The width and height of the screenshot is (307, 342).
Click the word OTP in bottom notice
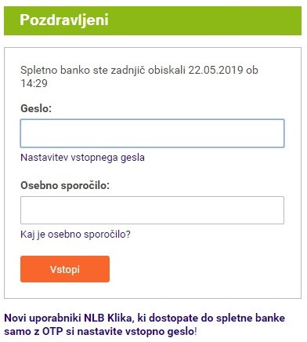click(x=52, y=332)
